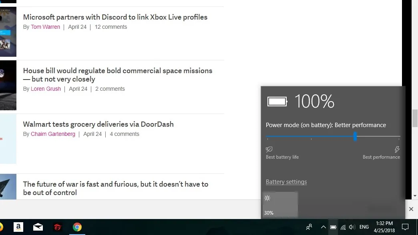This screenshot has height=235, width=418.
Task: Click the scrollbar down arrow
Action: pos(415,196)
